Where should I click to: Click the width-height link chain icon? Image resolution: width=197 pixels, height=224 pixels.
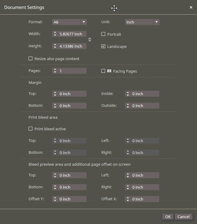90,40
